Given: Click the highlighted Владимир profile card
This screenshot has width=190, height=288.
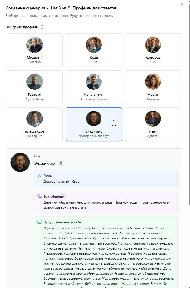Looking at the screenshot, I should coord(94,124).
